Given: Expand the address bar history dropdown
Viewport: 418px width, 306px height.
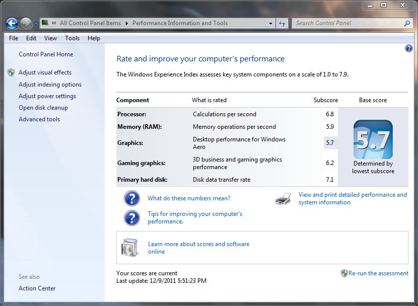Looking at the screenshot, I should pyautogui.click(x=270, y=24).
